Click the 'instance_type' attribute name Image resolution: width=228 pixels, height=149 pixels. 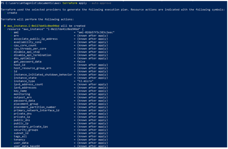pyautogui.click(x=24, y=81)
